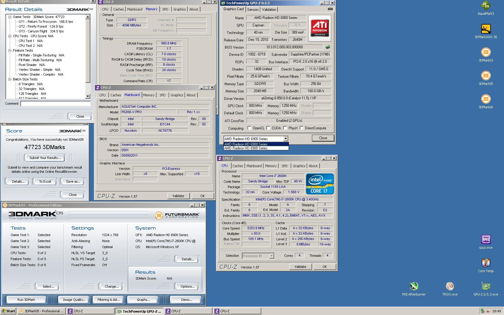Enable the CUDA checkbox in GPU-Z

pos(268,128)
